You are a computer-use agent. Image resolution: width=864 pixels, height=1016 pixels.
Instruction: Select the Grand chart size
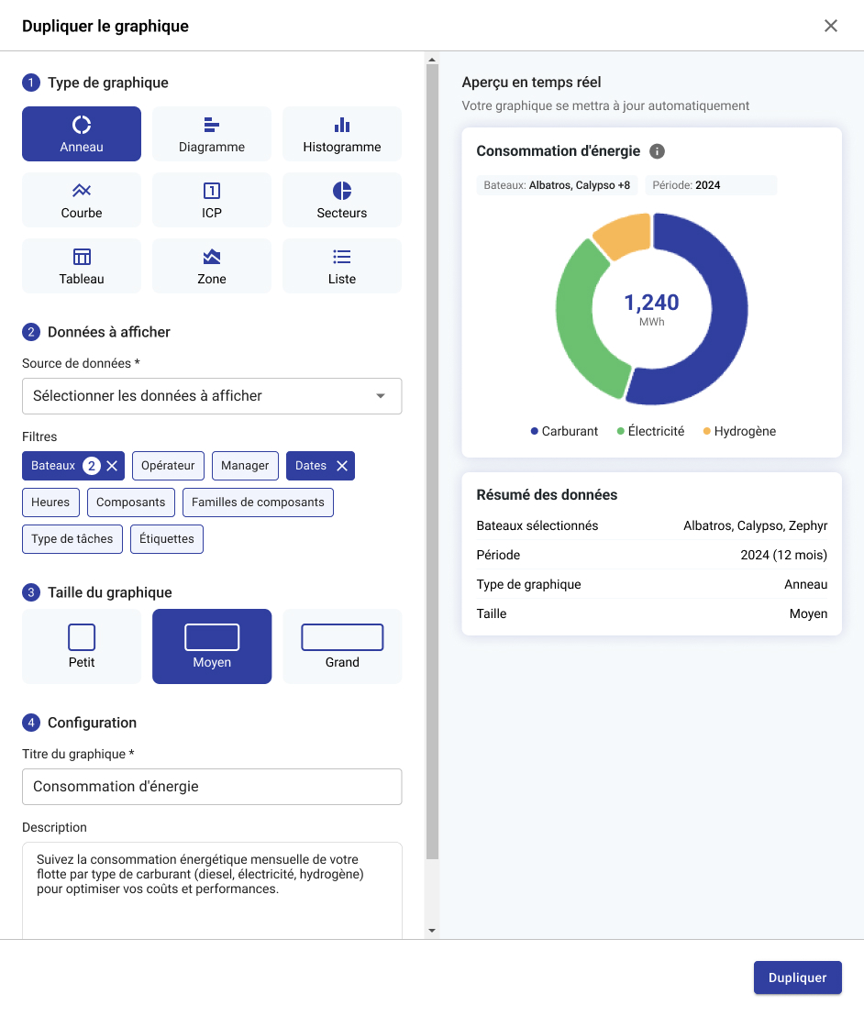[341, 646]
